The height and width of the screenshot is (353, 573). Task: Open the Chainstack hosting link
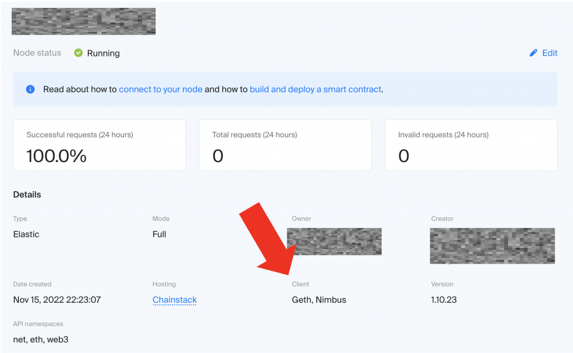click(175, 300)
